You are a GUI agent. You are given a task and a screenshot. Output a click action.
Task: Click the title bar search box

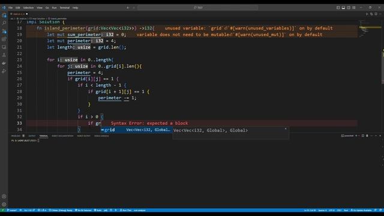[x=198, y=8]
